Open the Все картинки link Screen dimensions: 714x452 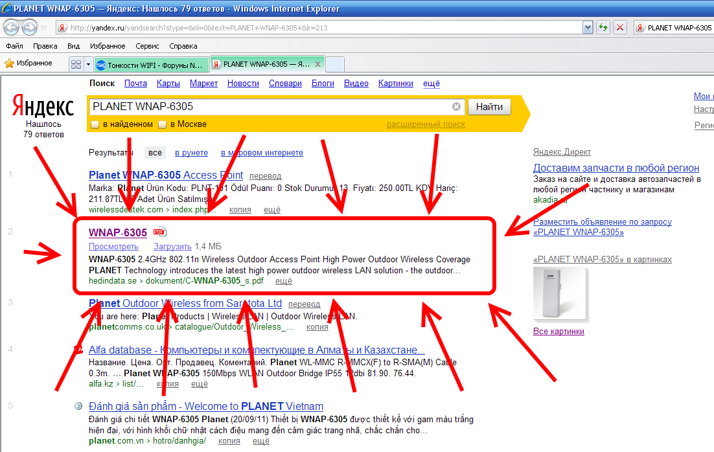559,332
